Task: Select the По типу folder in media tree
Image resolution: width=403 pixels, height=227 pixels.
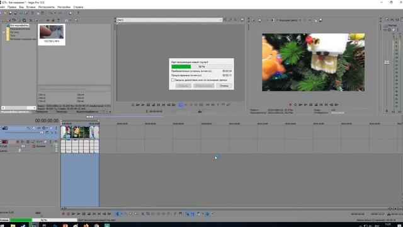Action: [x=14, y=32]
